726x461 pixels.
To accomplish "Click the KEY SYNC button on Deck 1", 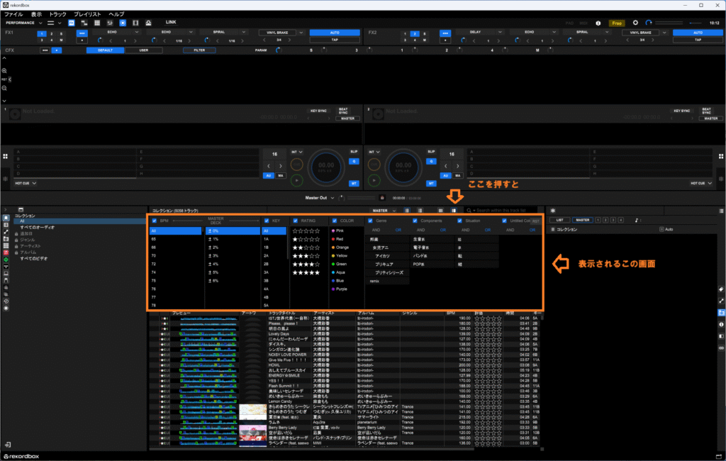I will tap(320, 111).
